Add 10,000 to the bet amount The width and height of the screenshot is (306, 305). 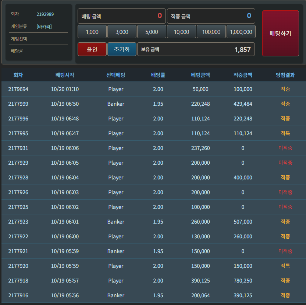[x=181, y=32]
